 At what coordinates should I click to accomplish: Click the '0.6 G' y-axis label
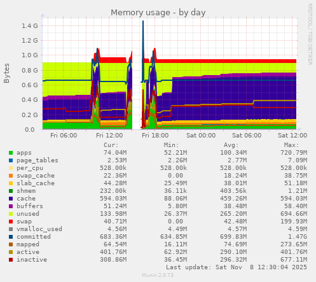30,85
